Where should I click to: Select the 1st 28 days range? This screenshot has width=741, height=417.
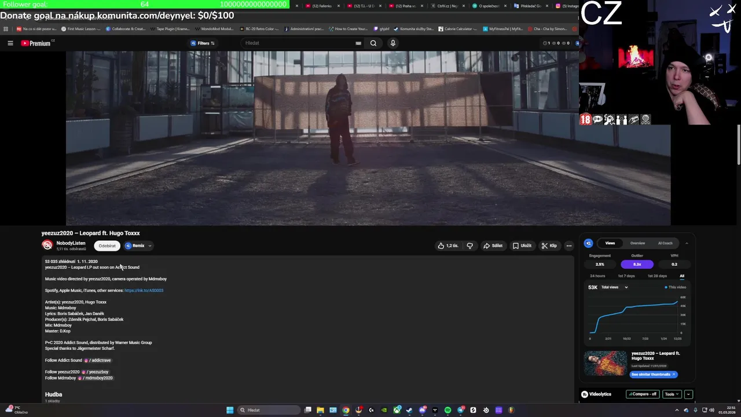657,276
